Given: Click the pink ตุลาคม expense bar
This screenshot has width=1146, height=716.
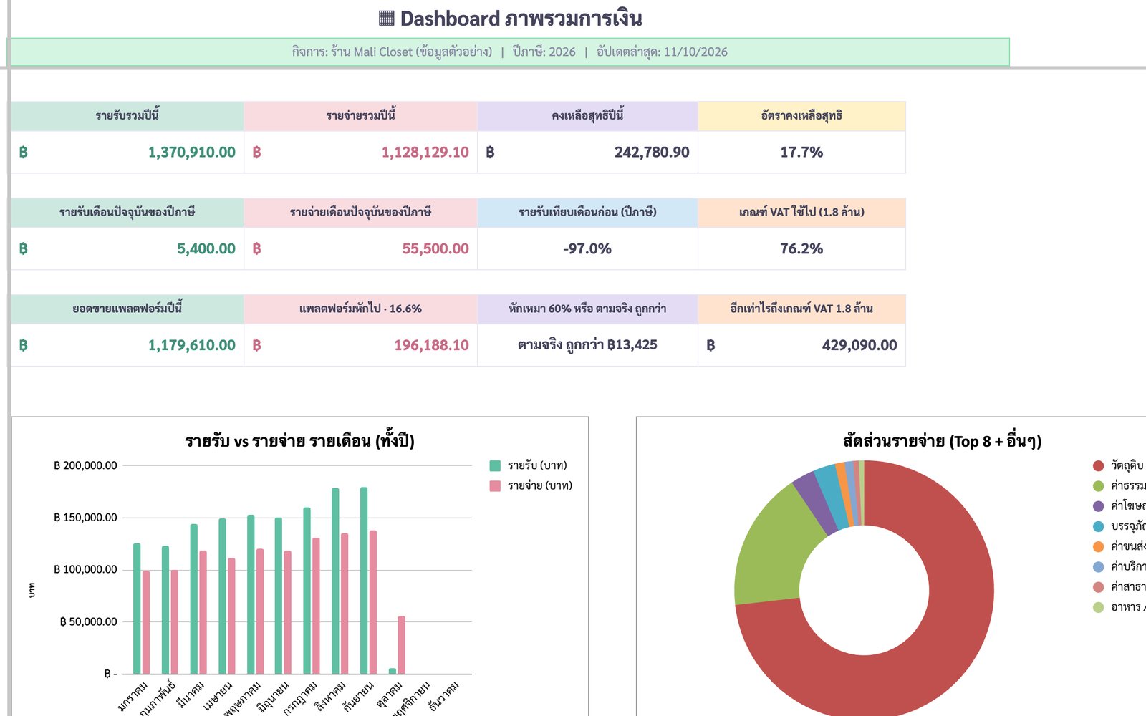Looking at the screenshot, I should pyautogui.click(x=401, y=644).
